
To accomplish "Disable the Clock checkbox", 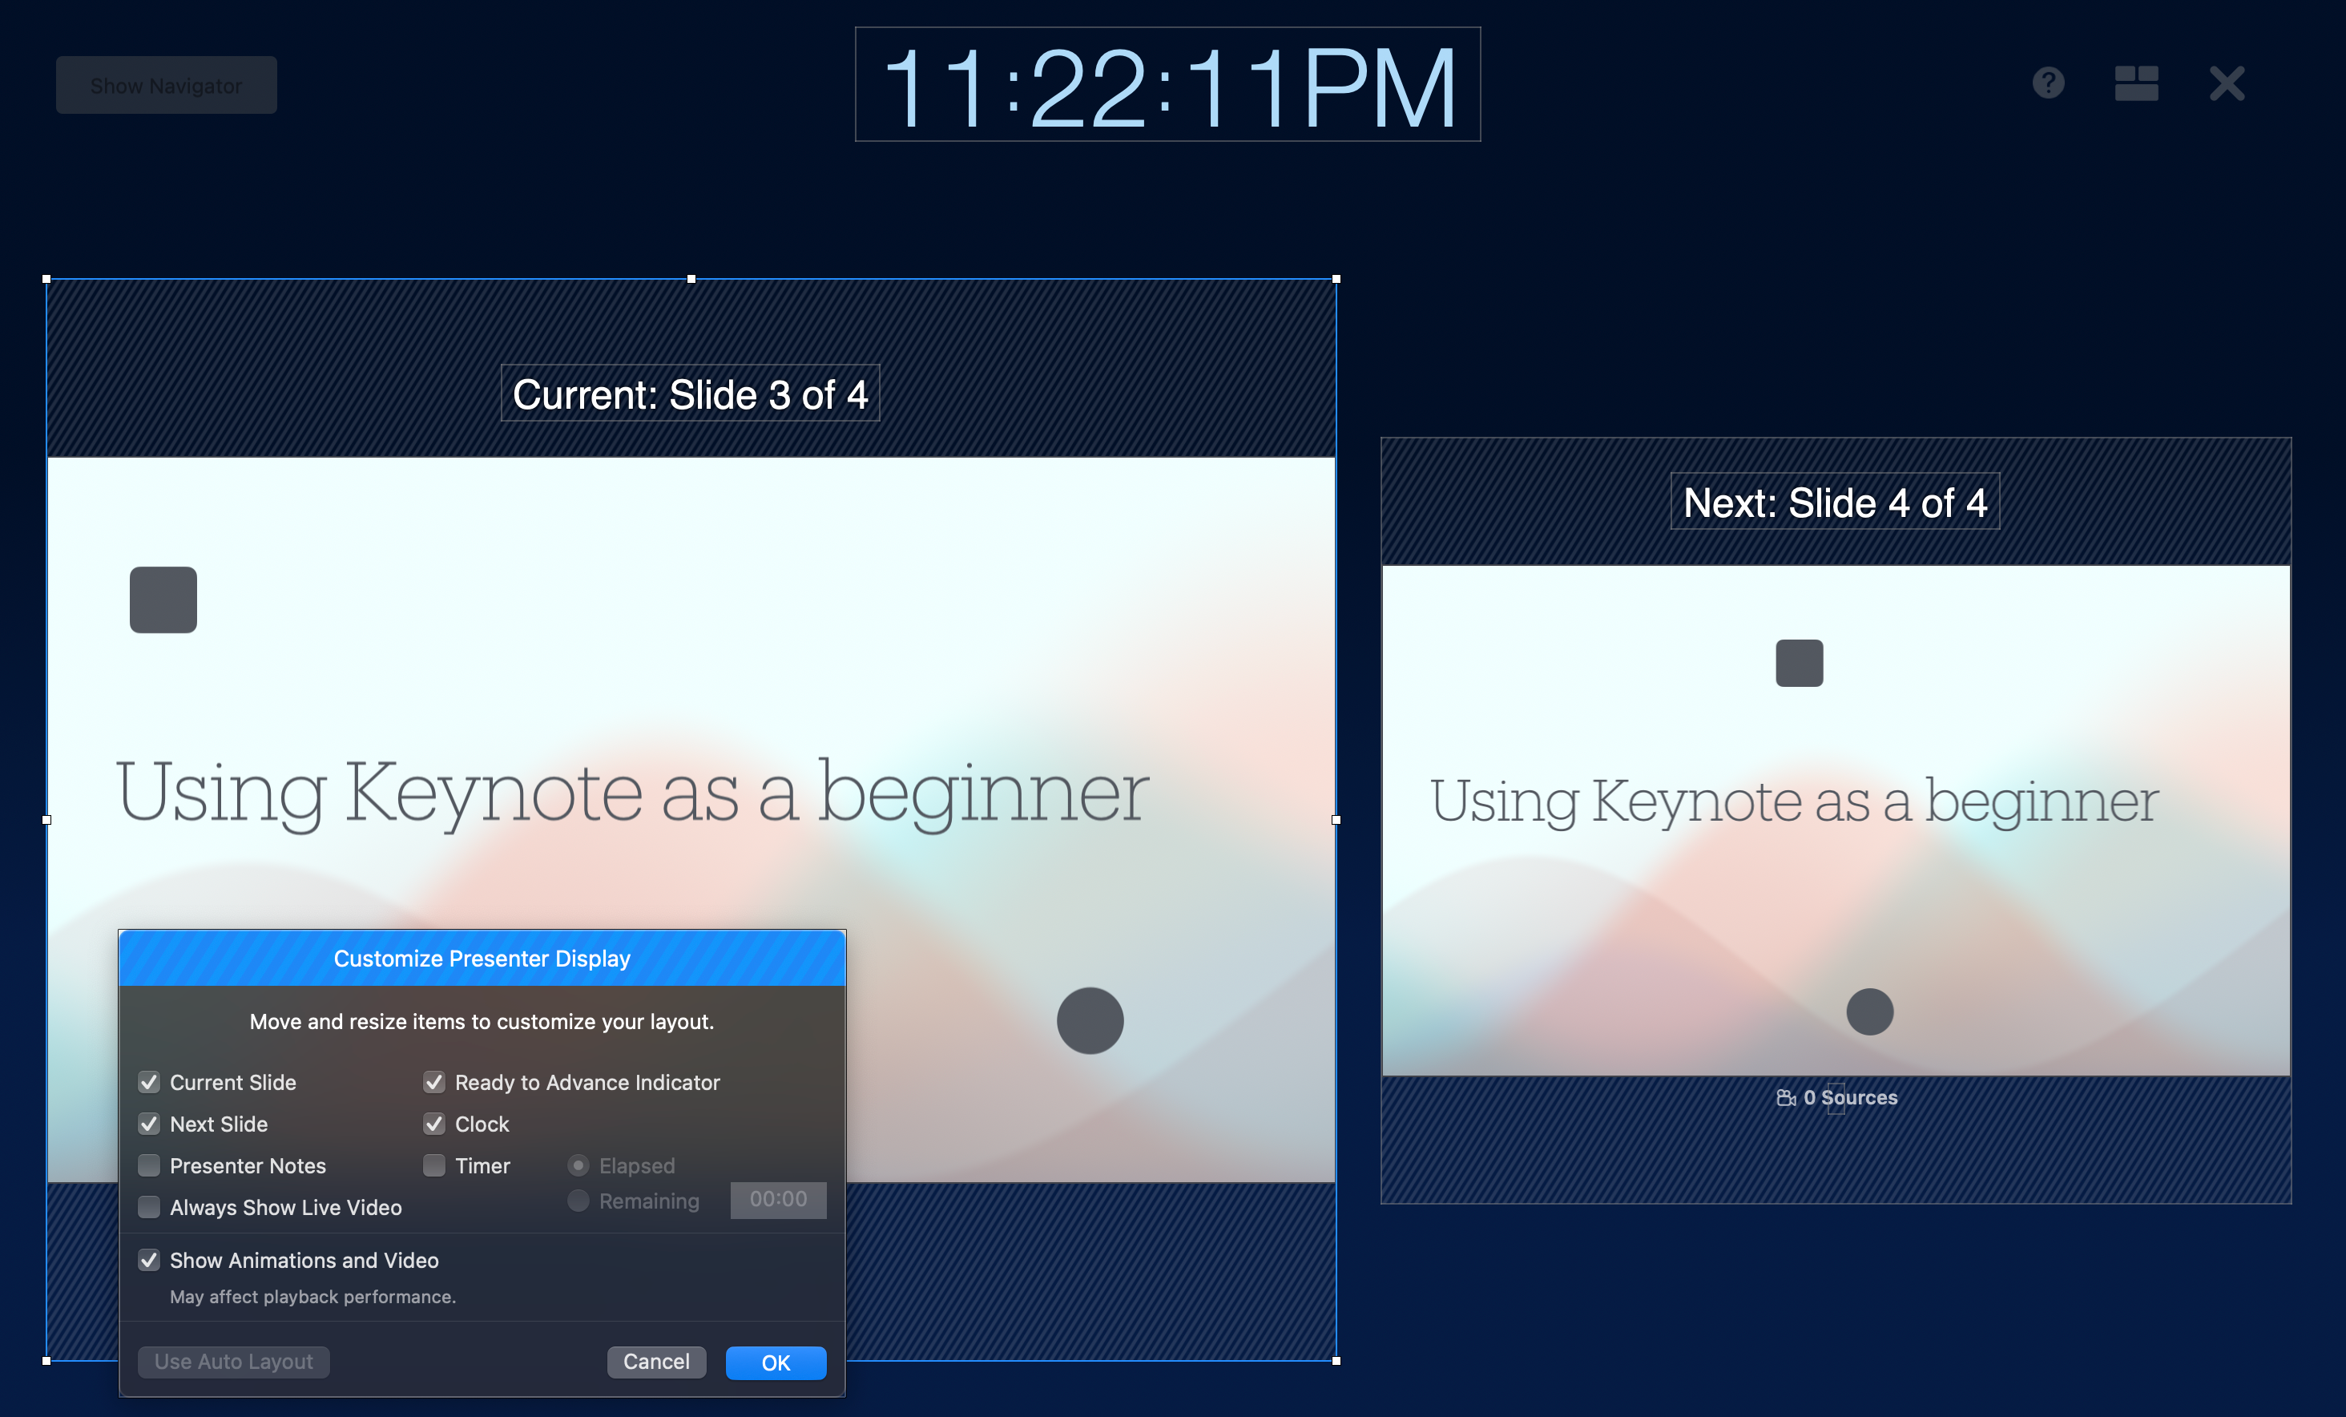I will 435,1124.
